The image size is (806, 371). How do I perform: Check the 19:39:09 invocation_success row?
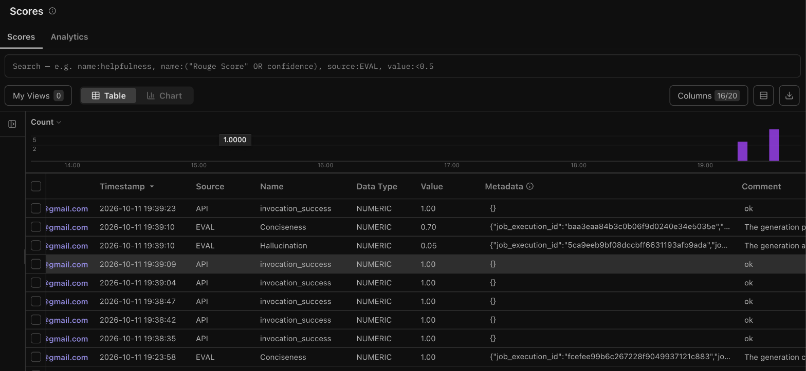pyautogui.click(x=36, y=264)
